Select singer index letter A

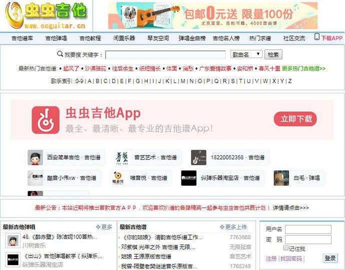[x=89, y=81]
